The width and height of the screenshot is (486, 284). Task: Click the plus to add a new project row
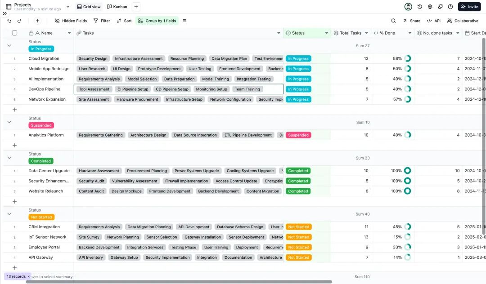click(14, 109)
